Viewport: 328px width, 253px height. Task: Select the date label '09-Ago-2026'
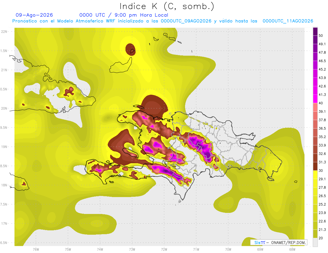pyautogui.click(x=34, y=15)
